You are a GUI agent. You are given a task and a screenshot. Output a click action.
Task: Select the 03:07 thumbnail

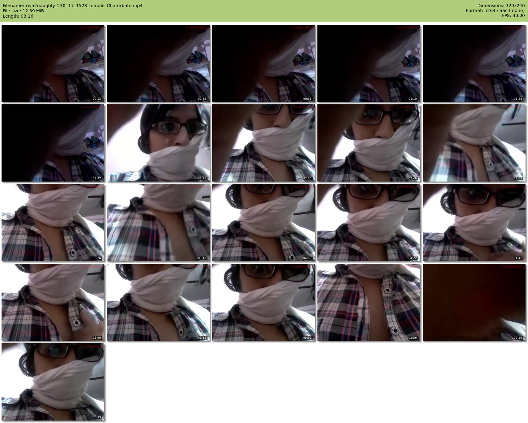point(474,143)
